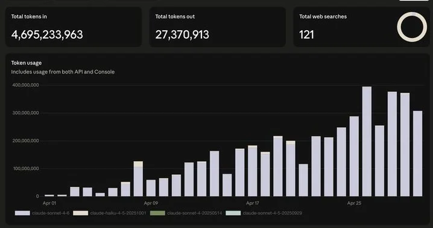
Task: Click the "Token usage" chart title
Action: (x=27, y=63)
